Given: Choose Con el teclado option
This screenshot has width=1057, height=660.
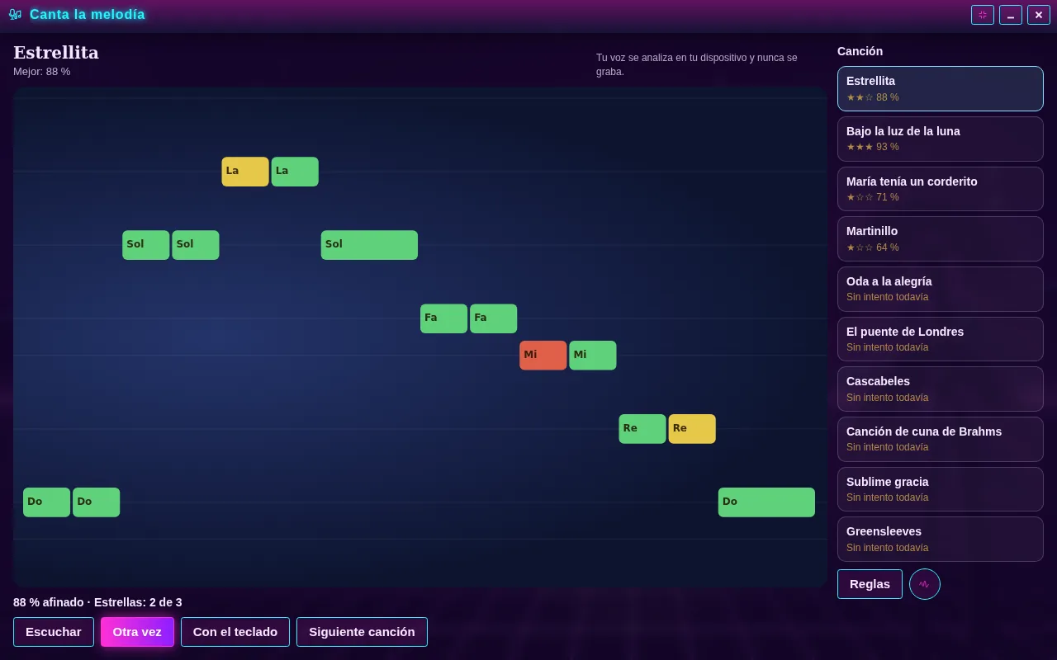Looking at the screenshot, I should pos(235,632).
